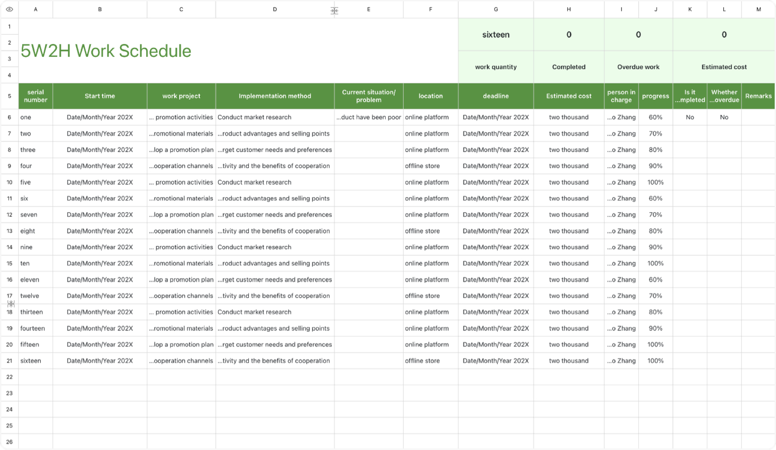Click the 'Estimated cost' summary label in row 3

tap(724, 67)
